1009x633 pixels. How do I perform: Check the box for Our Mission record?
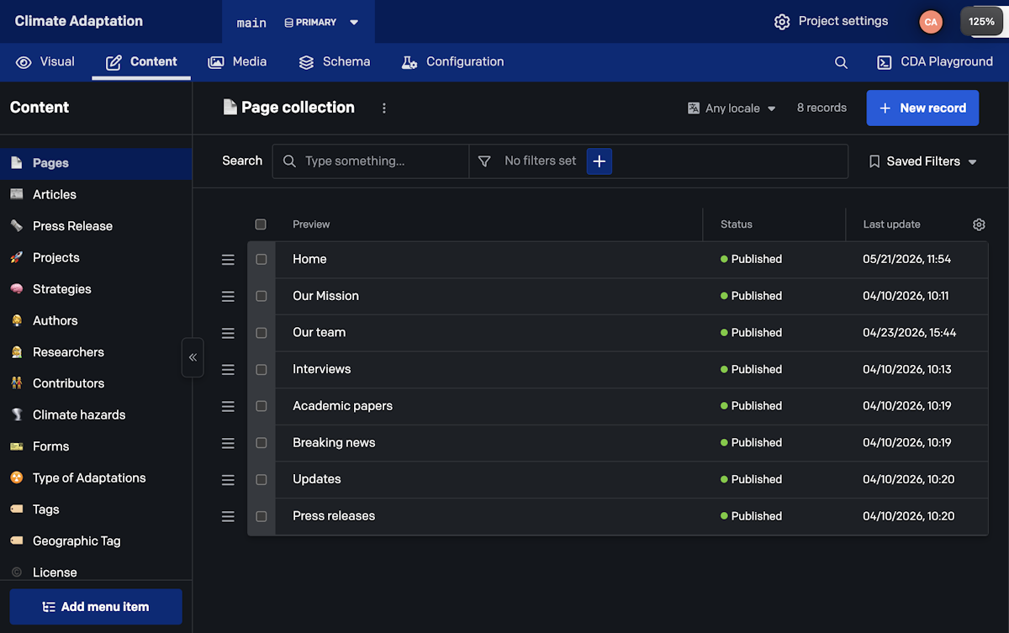[x=261, y=296]
